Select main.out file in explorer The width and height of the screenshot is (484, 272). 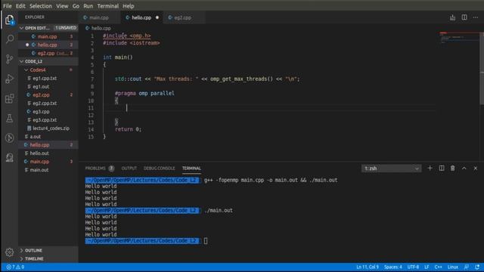[x=48, y=170]
